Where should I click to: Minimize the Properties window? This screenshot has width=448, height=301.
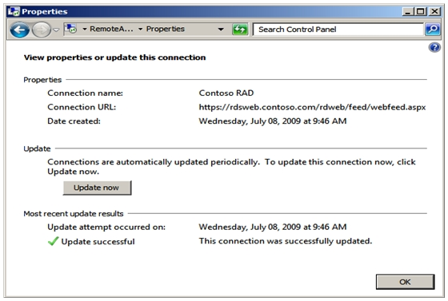point(408,11)
